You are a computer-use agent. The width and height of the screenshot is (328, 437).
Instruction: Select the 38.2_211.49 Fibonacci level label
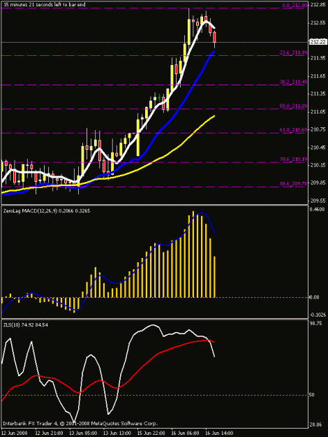click(293, 82)
